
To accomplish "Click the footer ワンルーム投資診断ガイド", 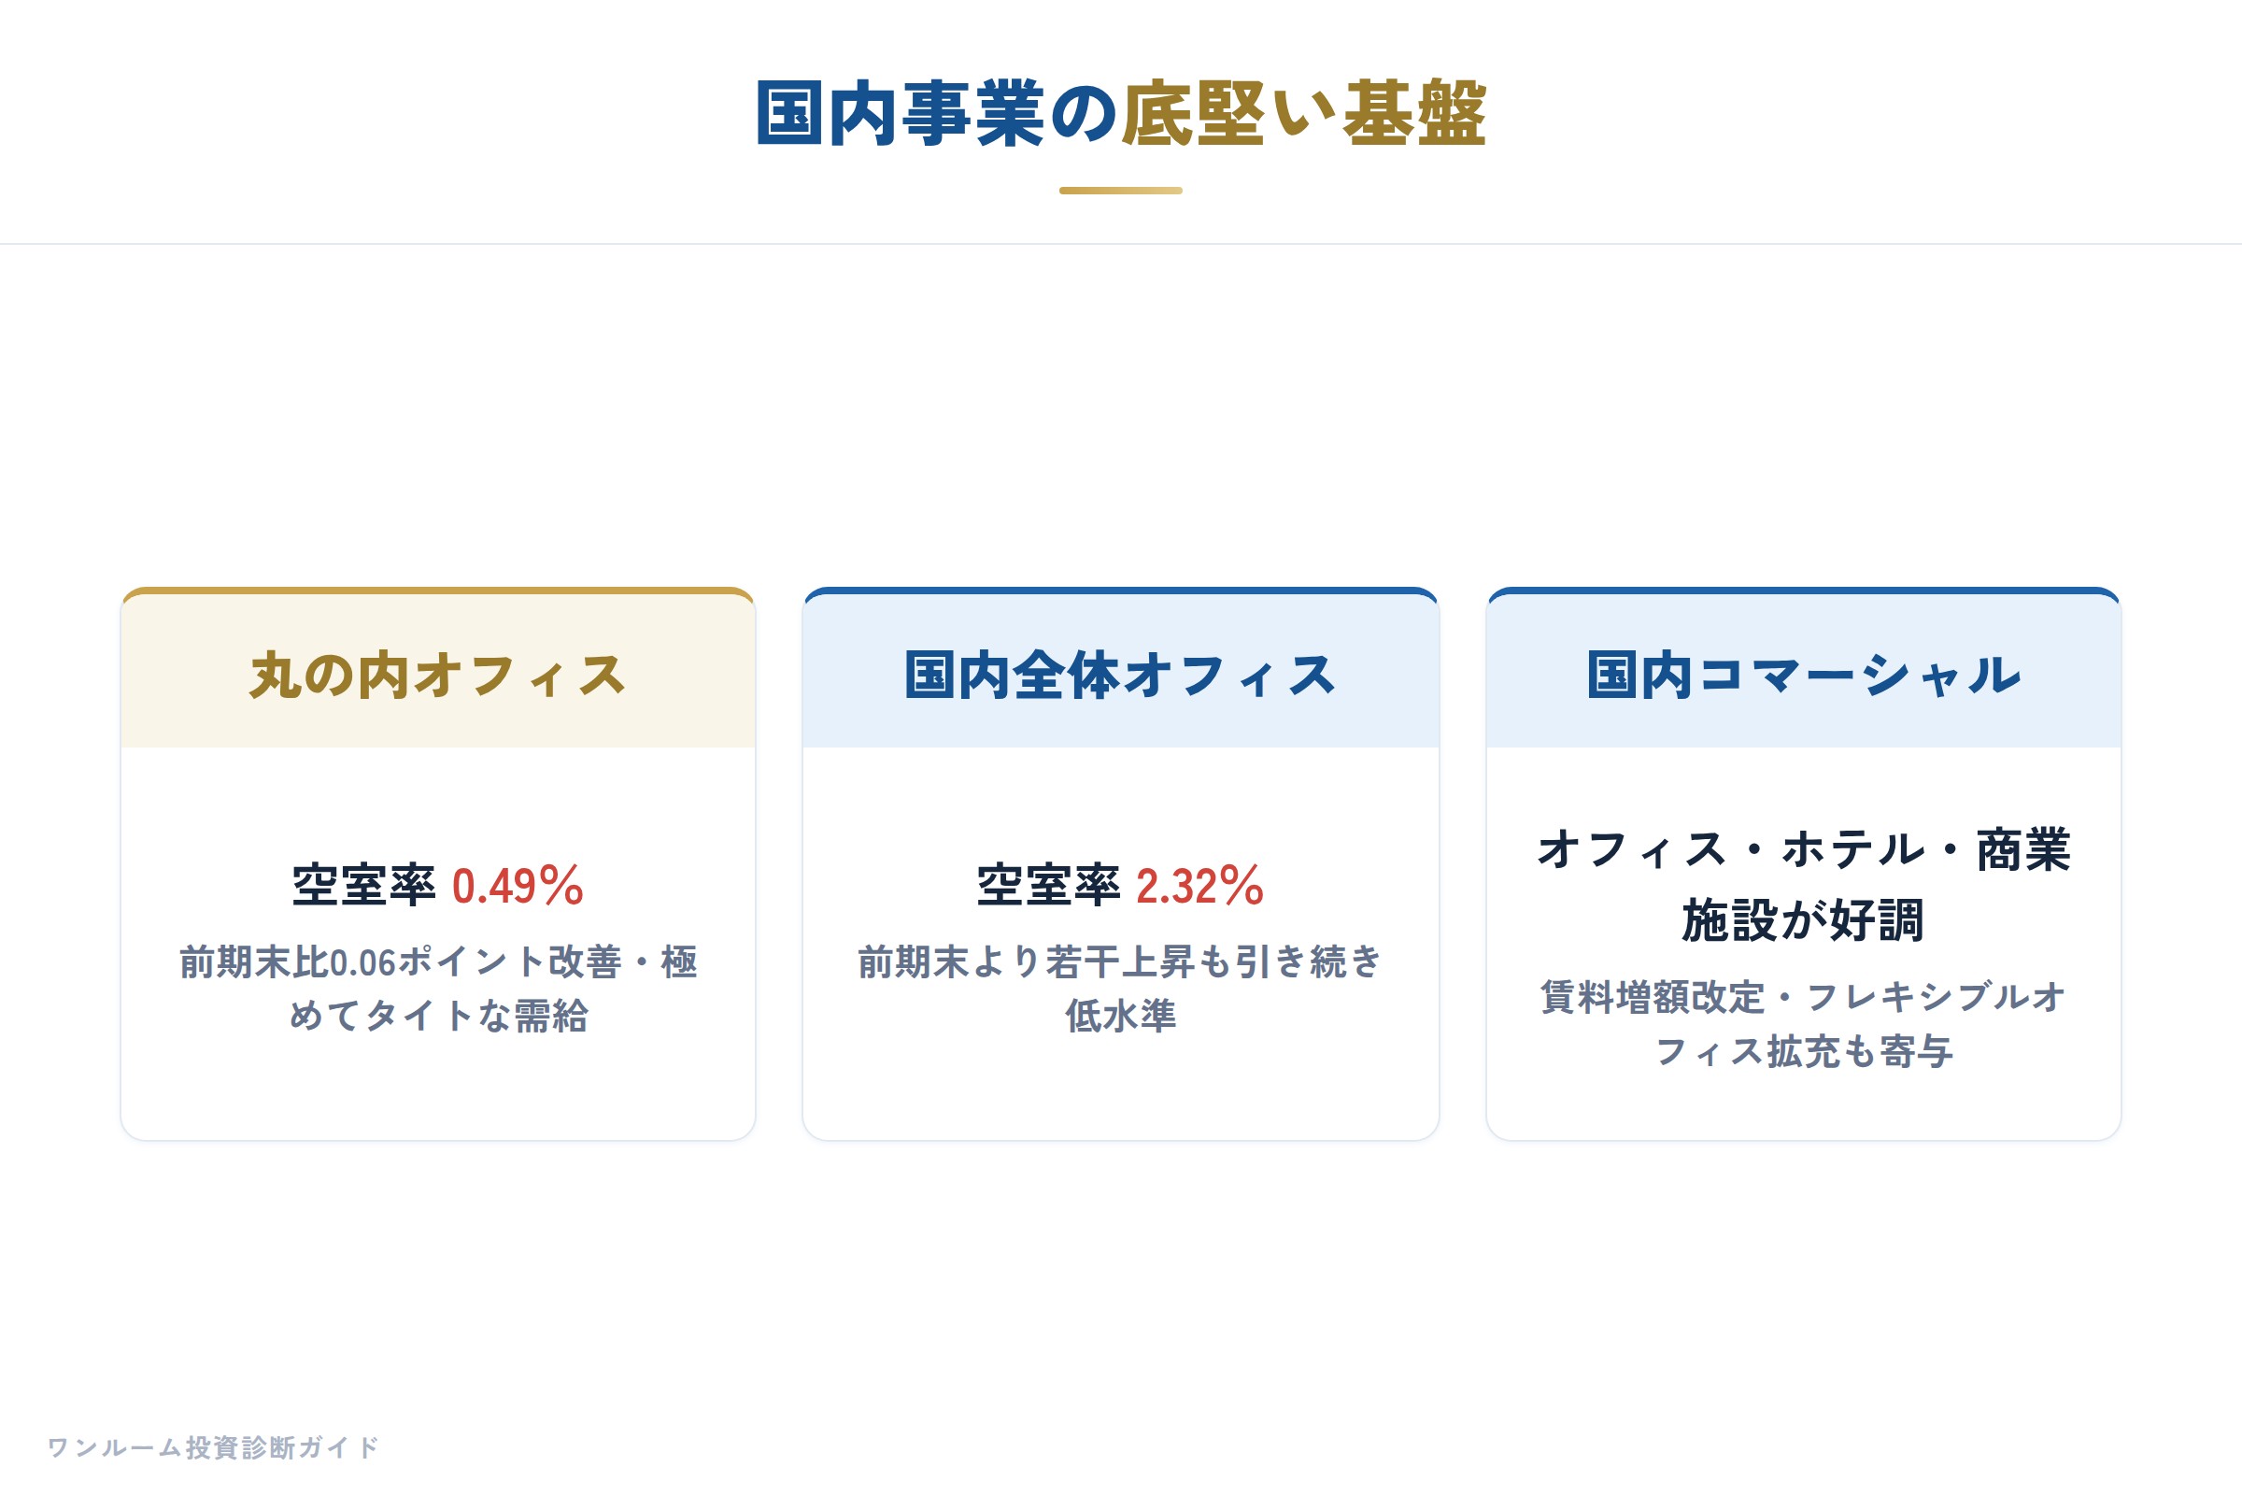I will point(214,1447).
